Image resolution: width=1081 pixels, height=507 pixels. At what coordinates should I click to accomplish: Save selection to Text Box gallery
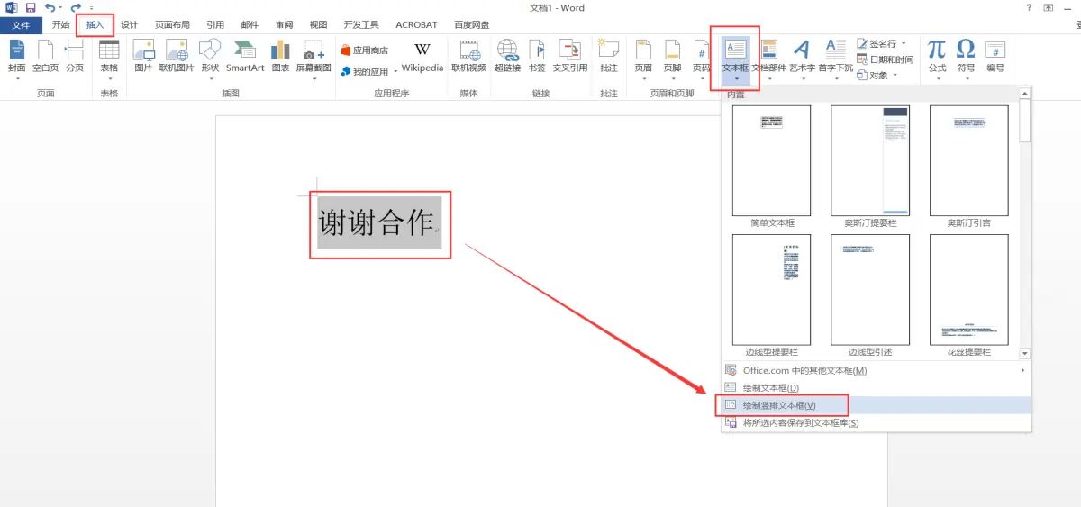pos(876,422)
